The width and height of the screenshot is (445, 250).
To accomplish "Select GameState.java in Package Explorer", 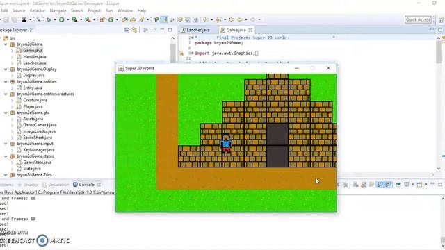I will [37, 162].
